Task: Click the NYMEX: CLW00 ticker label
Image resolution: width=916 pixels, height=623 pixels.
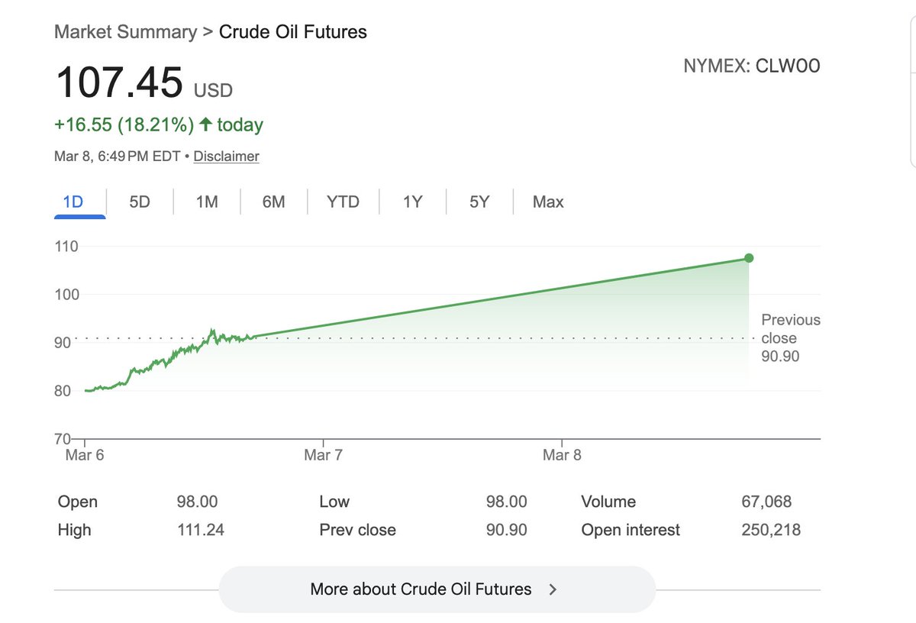Action: tap(752, 66)
